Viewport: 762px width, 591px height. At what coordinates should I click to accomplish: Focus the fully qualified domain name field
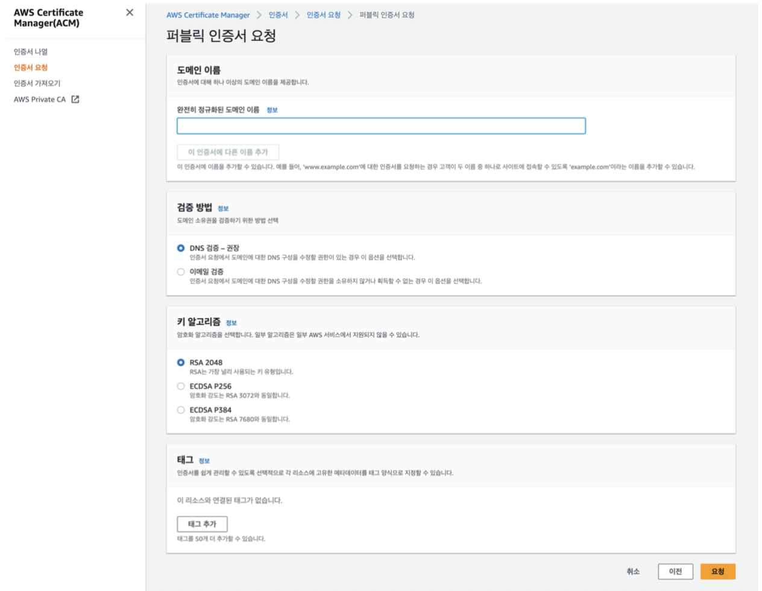click(381, 126)
